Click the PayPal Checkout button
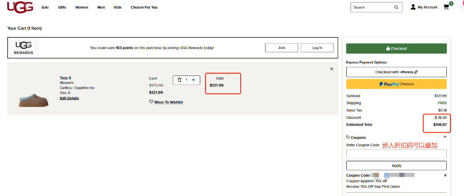Screen dimensions: 464x196 click(396, 84)
